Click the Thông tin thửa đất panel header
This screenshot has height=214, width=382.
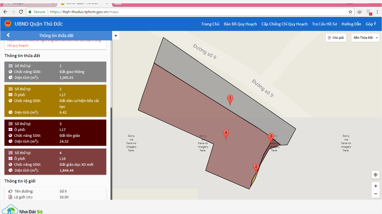click(x=56, y=35)
